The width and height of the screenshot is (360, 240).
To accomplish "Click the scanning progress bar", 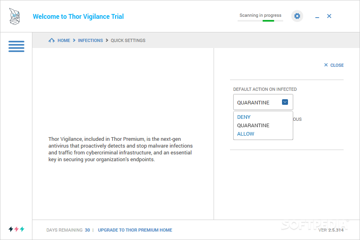I will (260, 21).
